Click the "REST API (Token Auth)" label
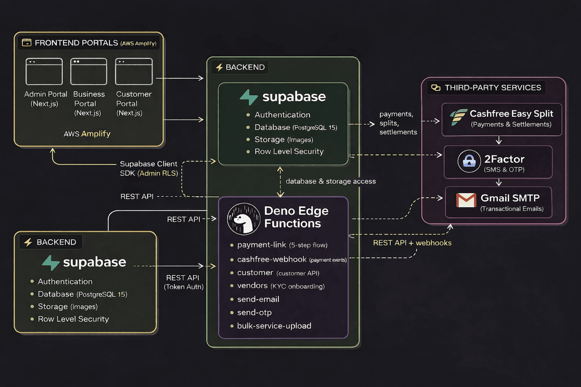Screen dimensions: 581x387 point(183,282)
